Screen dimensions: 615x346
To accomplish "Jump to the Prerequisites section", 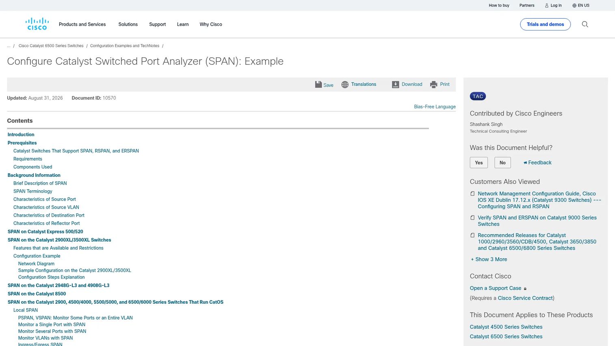I will (x=22, y=143).
